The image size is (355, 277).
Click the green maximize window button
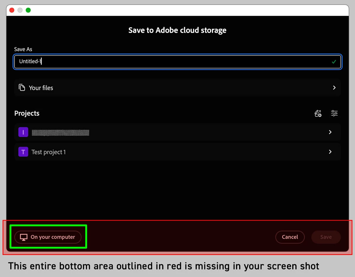(x=28, y=10)
